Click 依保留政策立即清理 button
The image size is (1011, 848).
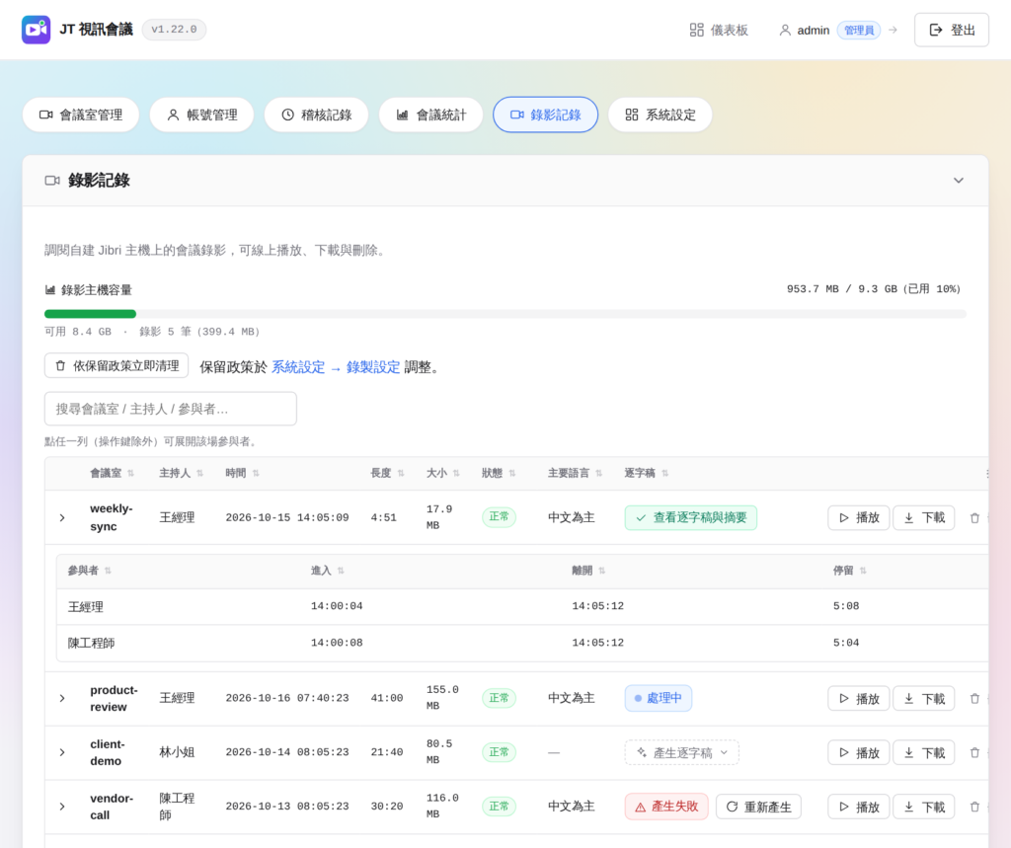(x=117, y=365)
